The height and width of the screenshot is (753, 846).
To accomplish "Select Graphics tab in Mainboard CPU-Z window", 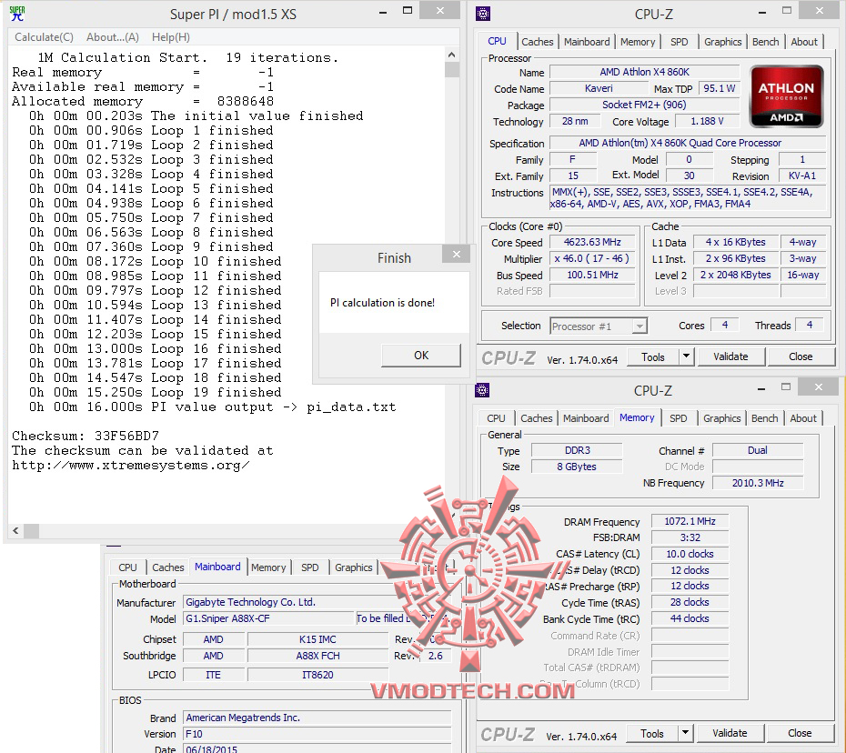I will [353, 567].
